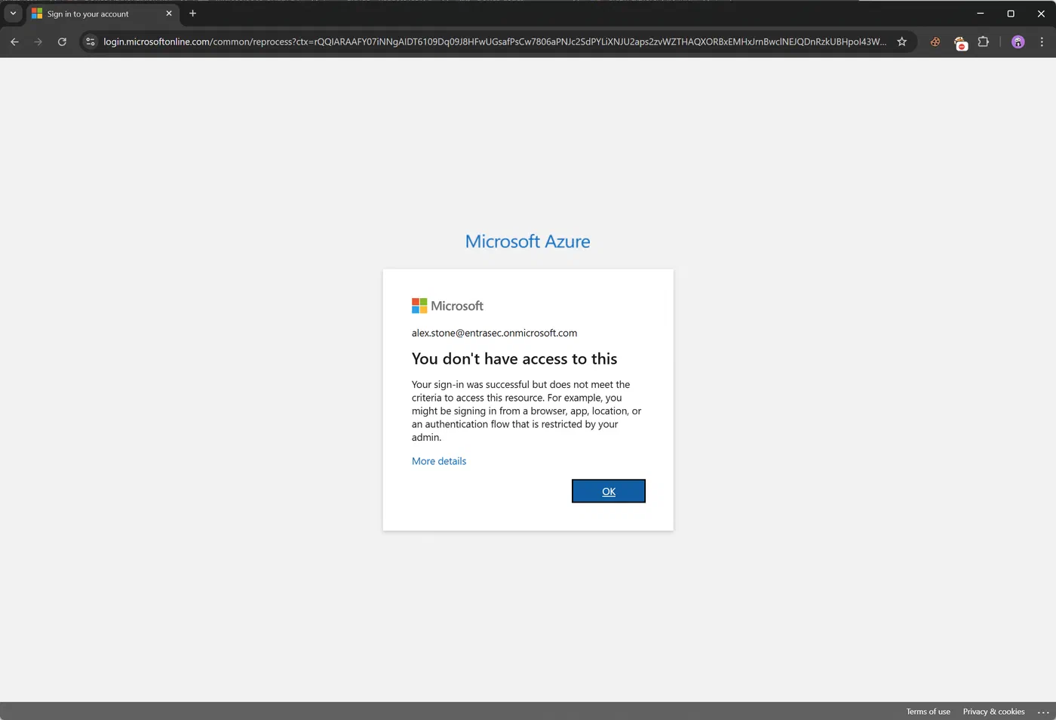This screenshot has width=1056, height=720.
Task: Minimize the browser window
Action: pos(980,14)
